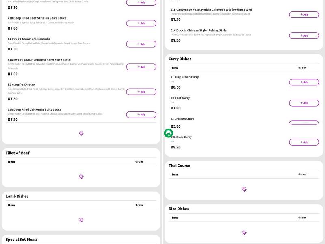
Task: Add 51 Sweet & Sour Chicken Balls
Action: [x=141, y=44]
